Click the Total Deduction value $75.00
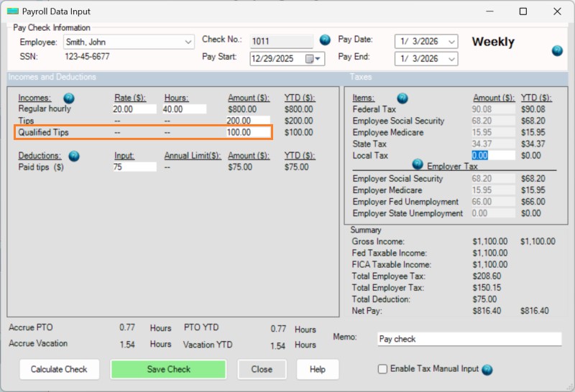The width and height of the screenshot is (575, 392). (484, 299)
